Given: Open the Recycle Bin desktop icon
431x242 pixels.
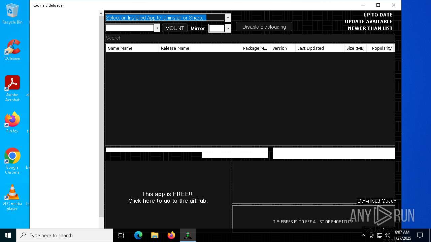Looking at the screenshot, I should (x=12, y=14).
